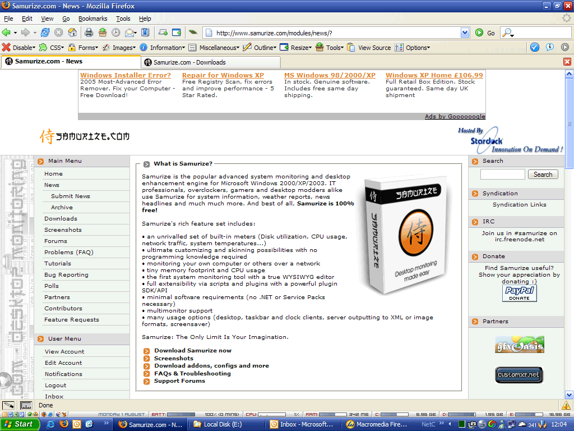Switch to Samurize.com - Downloads tab
This screenshot has height=431, width=574.
click(211, 62)
